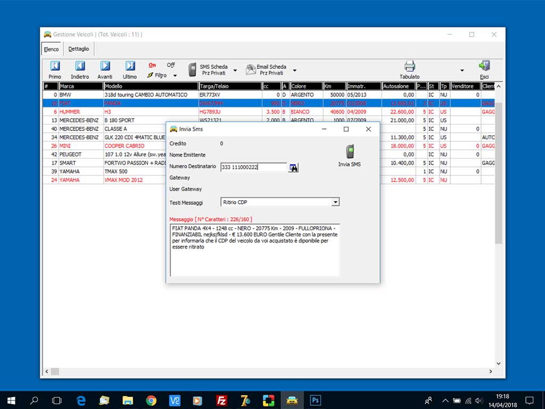
Task: Click the HG789JU plate cell
Action: (x=230, y=112)
